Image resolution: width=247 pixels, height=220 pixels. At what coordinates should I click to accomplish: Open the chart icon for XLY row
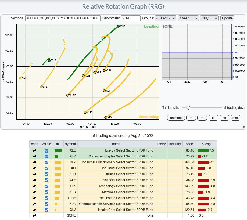click(35, 162)
